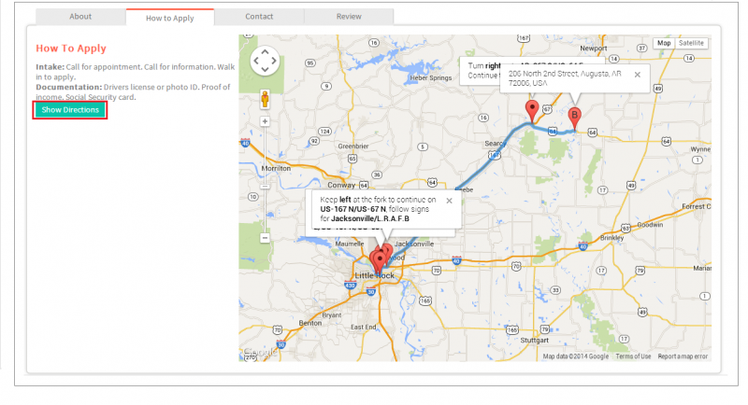Zoom out with the minus button
The height and width of the screenshot is (405, 748).
point(265,237)
